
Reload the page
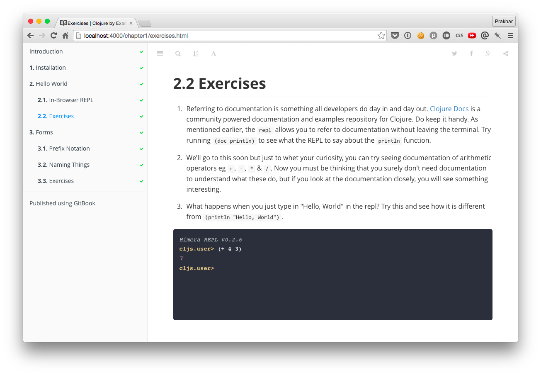[53, 36]
